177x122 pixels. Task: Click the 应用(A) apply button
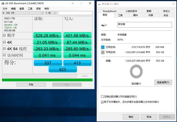point(167,117)
